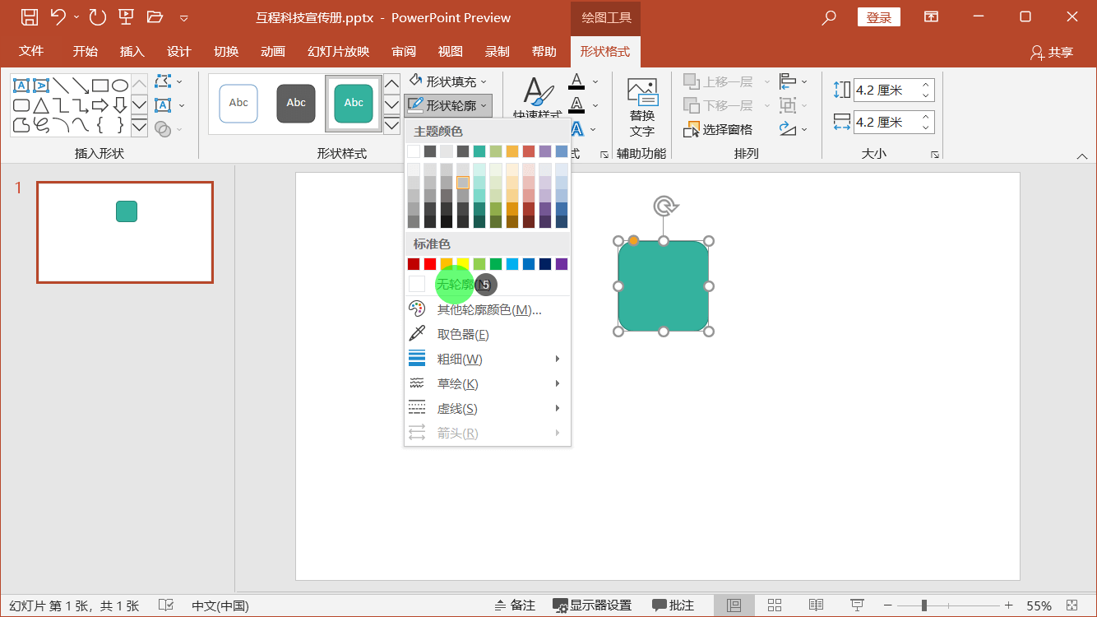Select No Outline (无轮廓) option
Image resolution: width=1097 pixels, height=617 pixels.
pyautogui.click(x=488, y=285)
